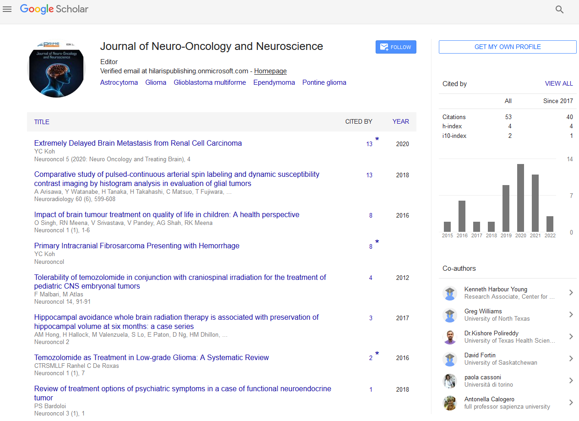This screenshot has height=421, width=579.
Task: Click Get My Own Profile button
Action: pos(508,47)
